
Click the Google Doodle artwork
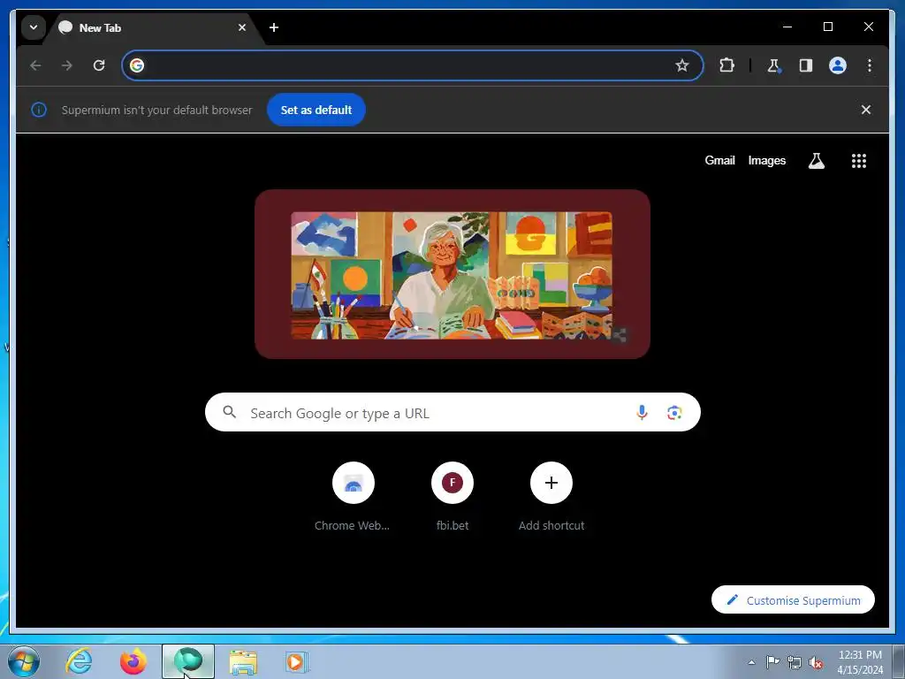tap(452, 275)
